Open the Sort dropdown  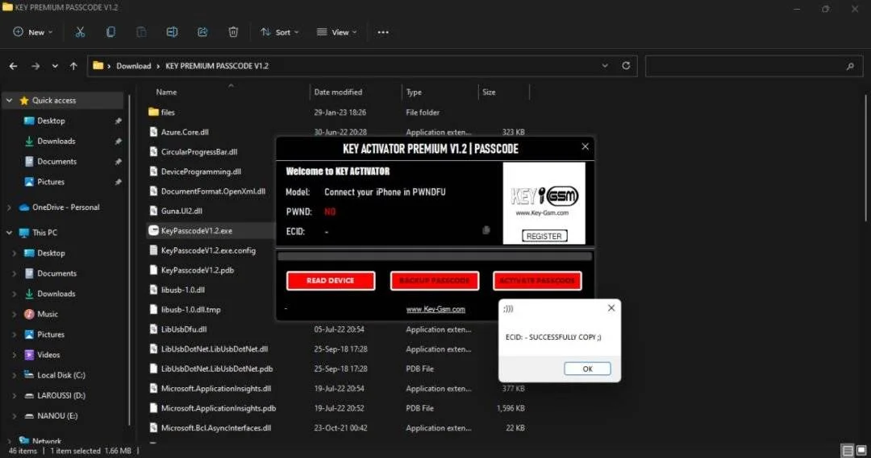[279, 32]
